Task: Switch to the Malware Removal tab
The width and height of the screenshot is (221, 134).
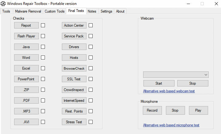Action: click(28, 11)
